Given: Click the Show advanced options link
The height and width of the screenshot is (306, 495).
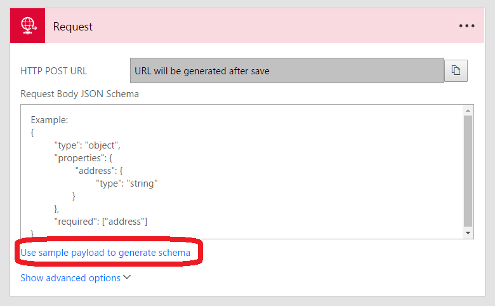Looking at the screenshot, I should point(70,278).
